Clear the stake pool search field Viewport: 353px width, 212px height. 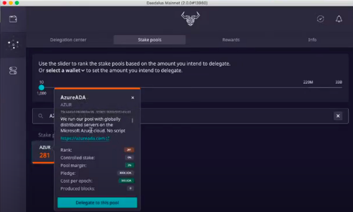(338, 116)
